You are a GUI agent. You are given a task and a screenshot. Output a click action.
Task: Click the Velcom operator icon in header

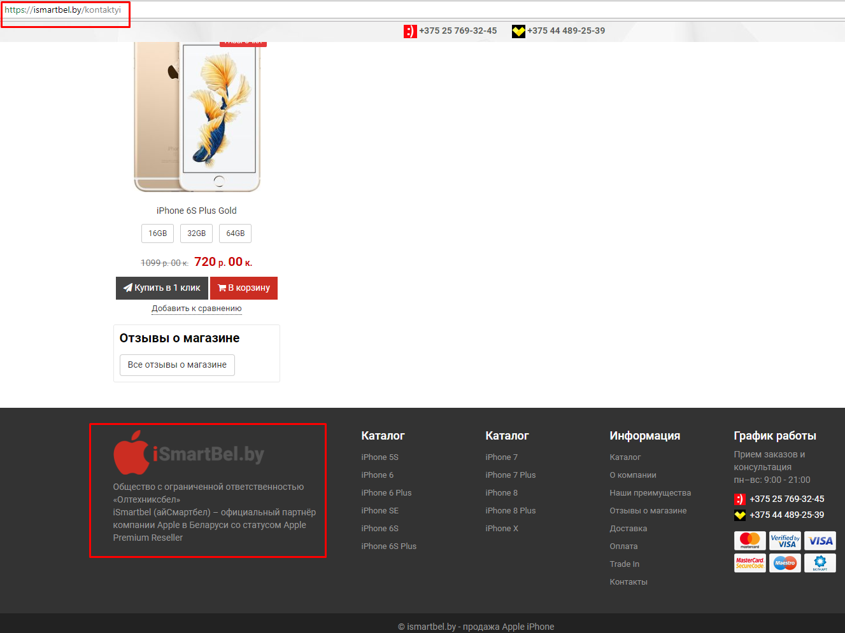[518, 31]
